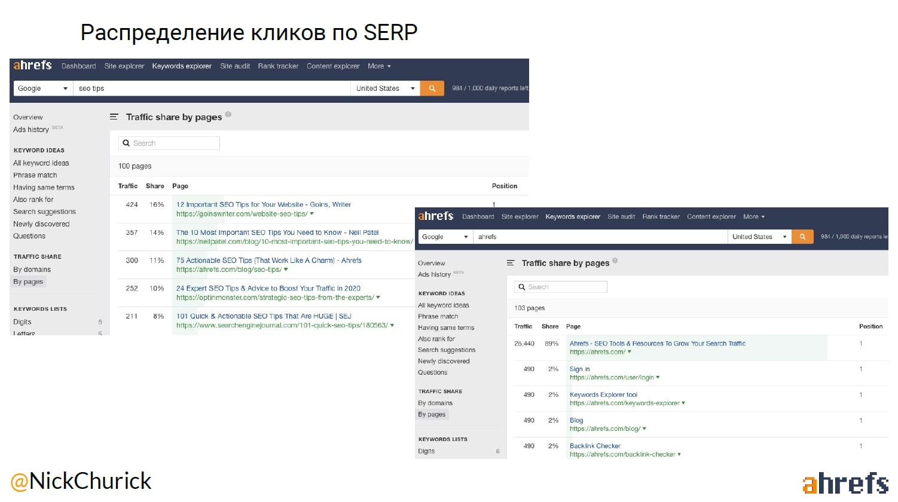Click the orange search button beside 'ahrefs' query
This screenshot has height=502, width=898.
(802, 237)
